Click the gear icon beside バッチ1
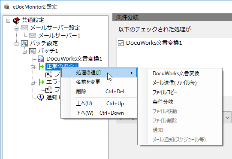This screenshot has height=159, width=232. [33, 51]
